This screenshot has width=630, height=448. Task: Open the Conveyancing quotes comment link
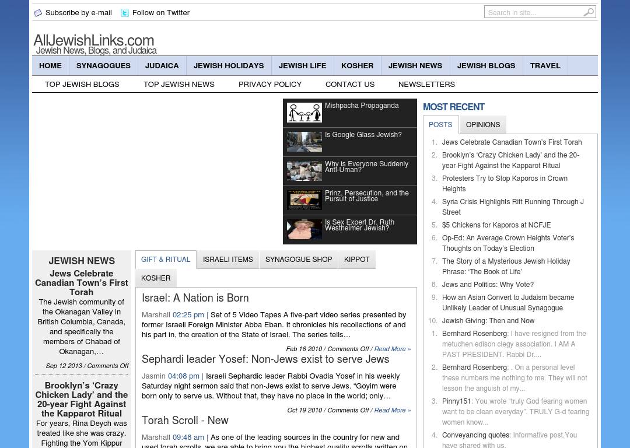(x=475, y=435)
